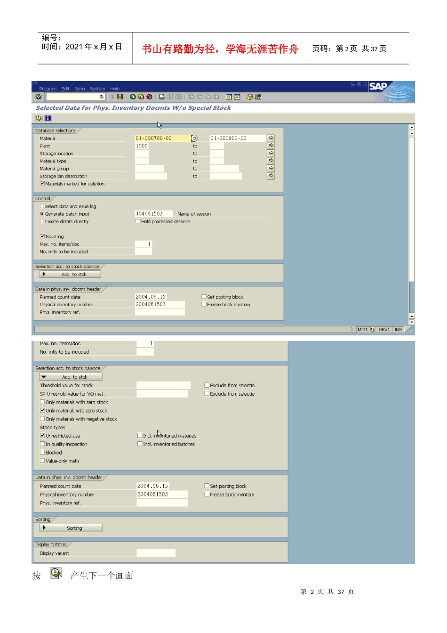Click multiple selection arrow for Material type
Image resolution: width=447 pixels, height=633 pixels.
coord(271,161)
